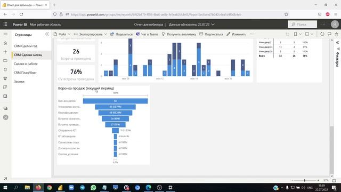Open the Browse folder icon in sidebar
The width and height of the screenshot is (341, 192).
pos(5,60)
